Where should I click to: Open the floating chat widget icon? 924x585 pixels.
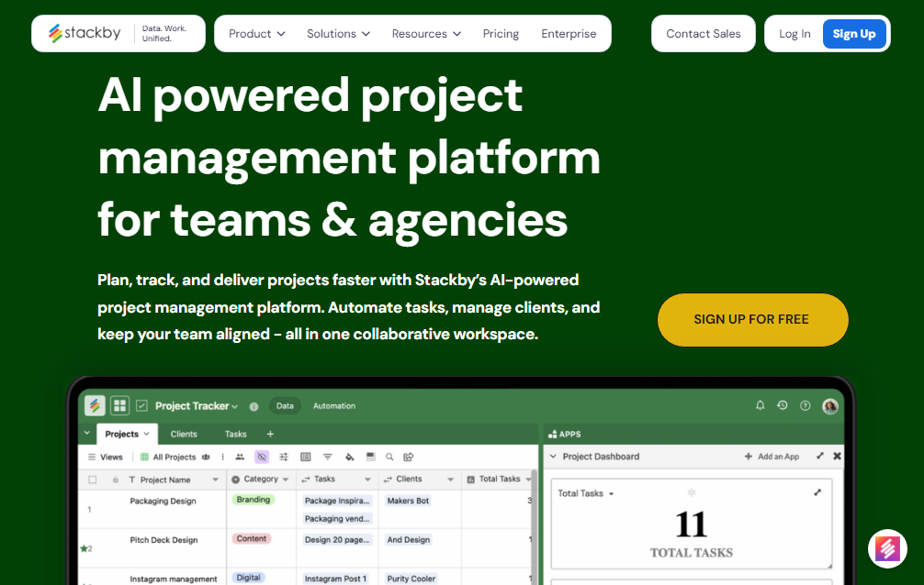pyautogui.click(x=887, y=549)
